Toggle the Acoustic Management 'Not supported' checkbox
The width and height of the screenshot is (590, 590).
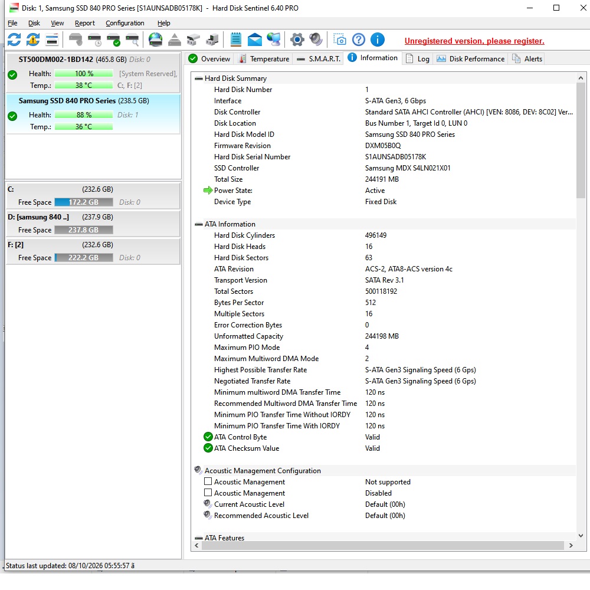coord(208,481)
